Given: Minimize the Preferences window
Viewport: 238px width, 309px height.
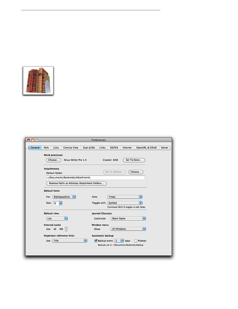Looking at the screenshot, I should tap(32, 140).
